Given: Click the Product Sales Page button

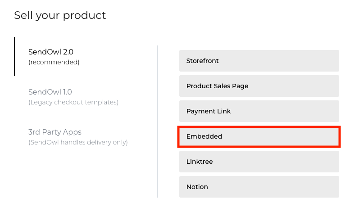Looking at the screenshot, I should coord(259,86).
